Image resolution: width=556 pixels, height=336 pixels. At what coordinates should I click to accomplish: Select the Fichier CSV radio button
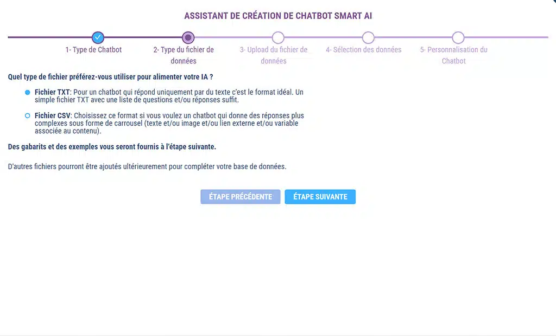coord(28,115)
